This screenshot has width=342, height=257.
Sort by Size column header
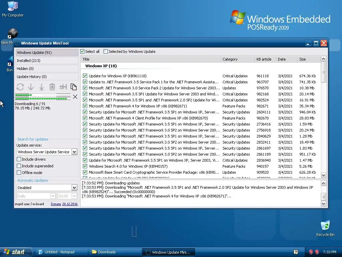[309, 59]
